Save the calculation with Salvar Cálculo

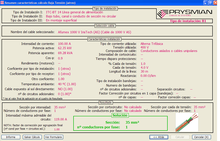(x=32, y=137)
